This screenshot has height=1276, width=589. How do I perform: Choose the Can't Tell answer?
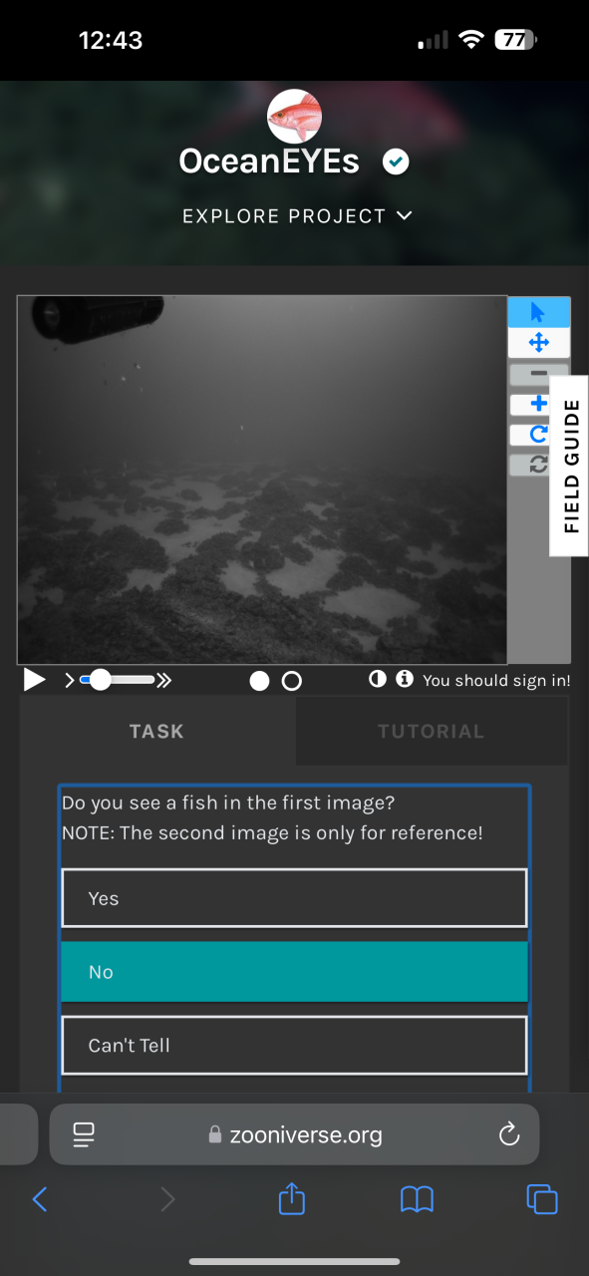coord(294,1045)
